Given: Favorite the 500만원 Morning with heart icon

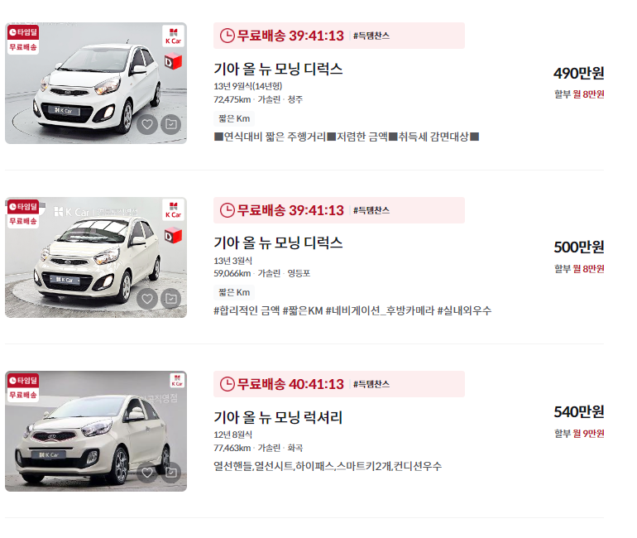Looking at the screenshot, I should 147,299.
